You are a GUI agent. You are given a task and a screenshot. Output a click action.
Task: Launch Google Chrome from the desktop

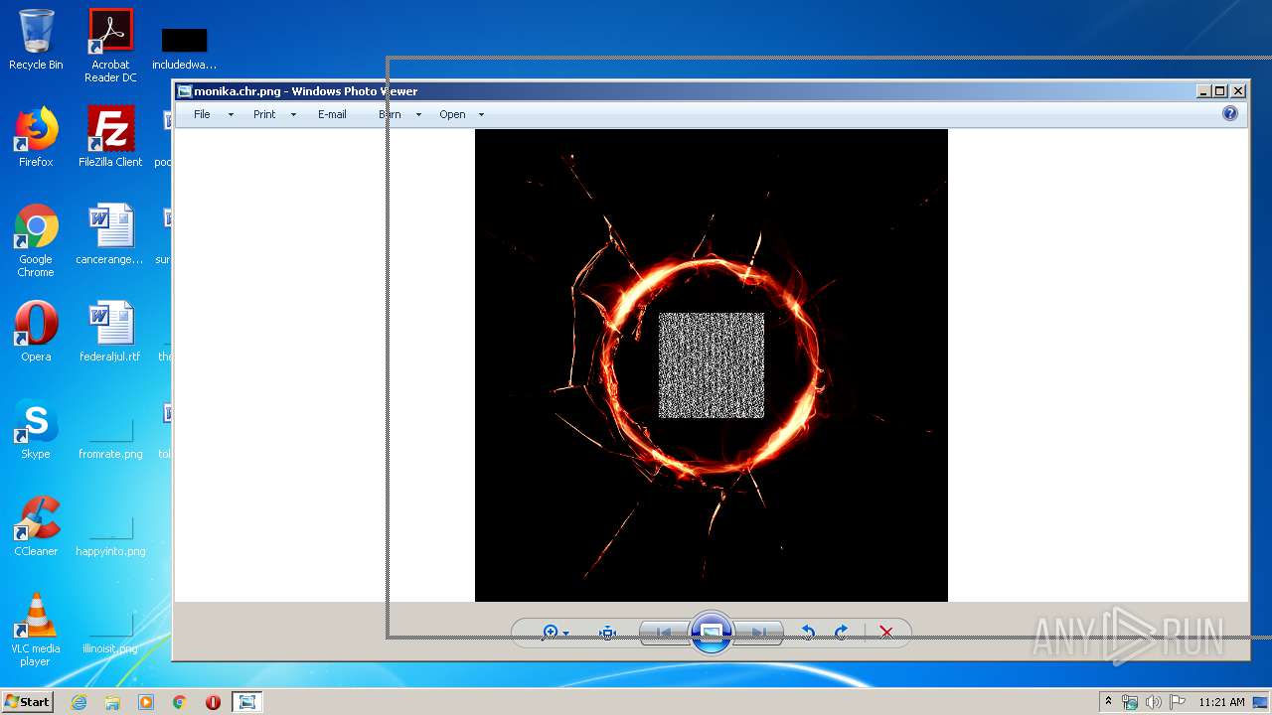[x=36, y=240]
